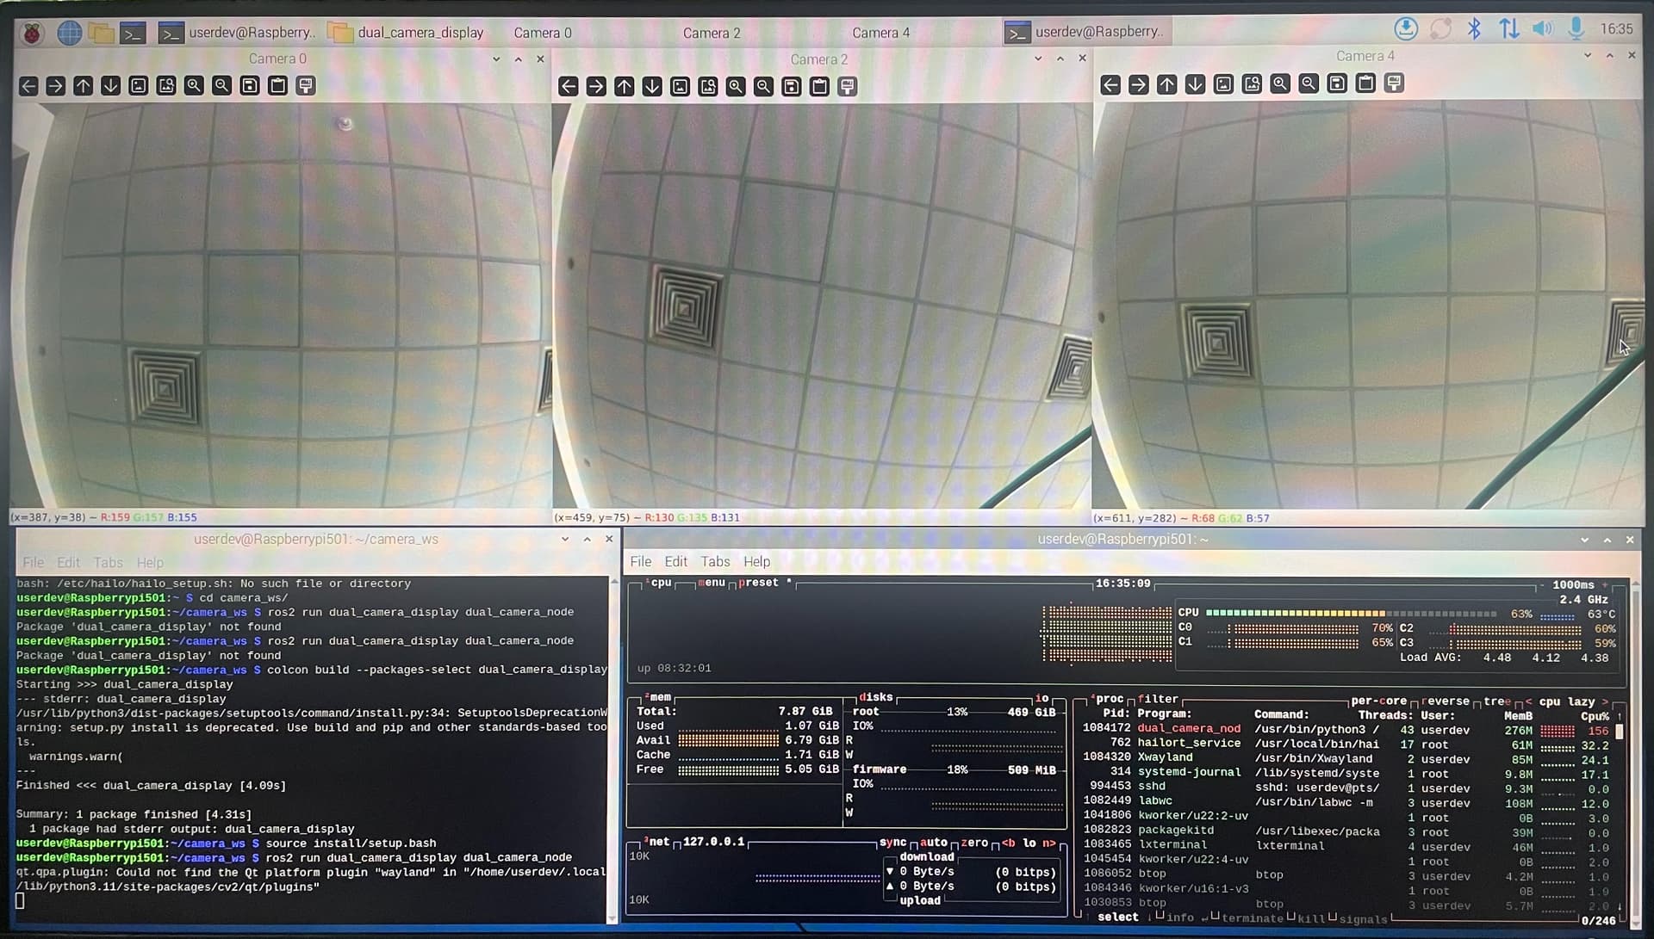
Task: Open display properties brush icon in Camera 4
Action: 1394,83
